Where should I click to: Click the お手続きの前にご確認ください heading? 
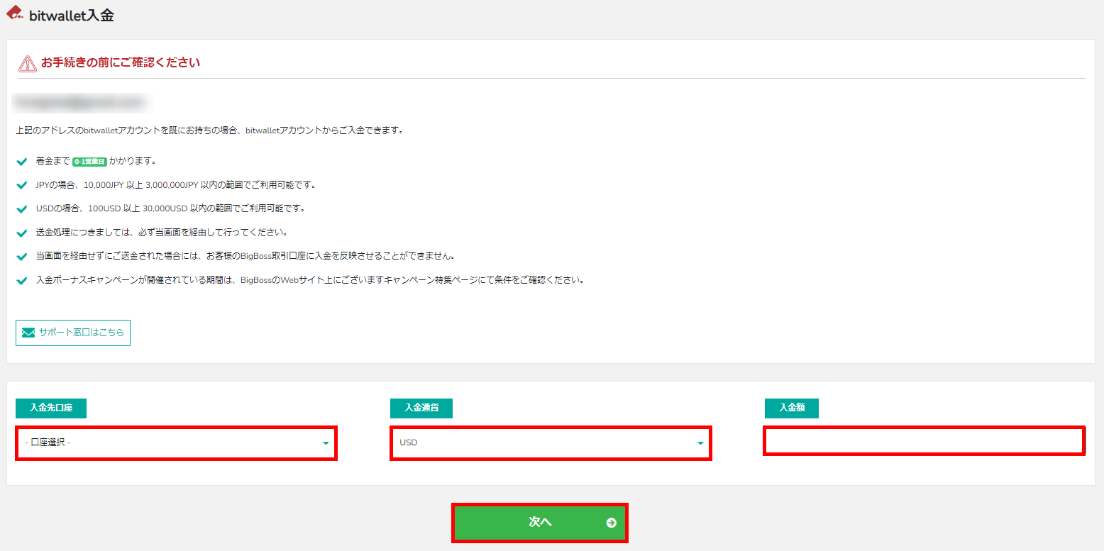(120, 63)
